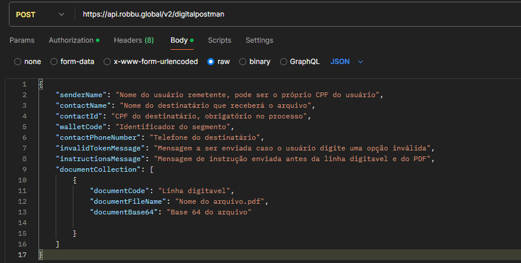Select the GraphQL radio option
Viewport: 521px width, 263px height.
click(x=284, y=62)
